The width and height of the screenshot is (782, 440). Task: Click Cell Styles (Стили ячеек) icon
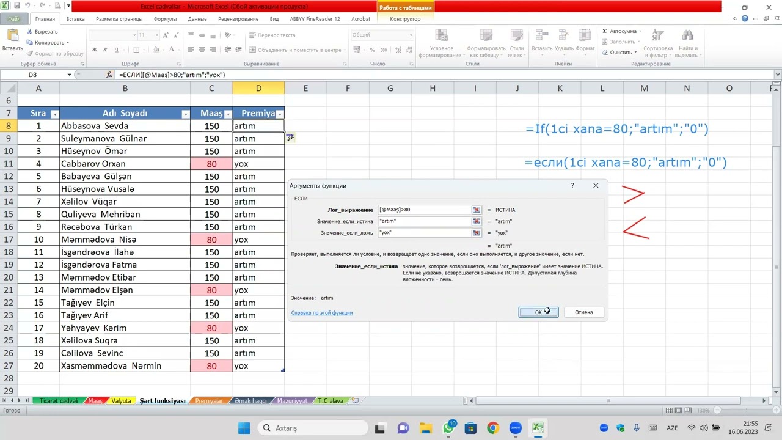click(x=517, y=35)
